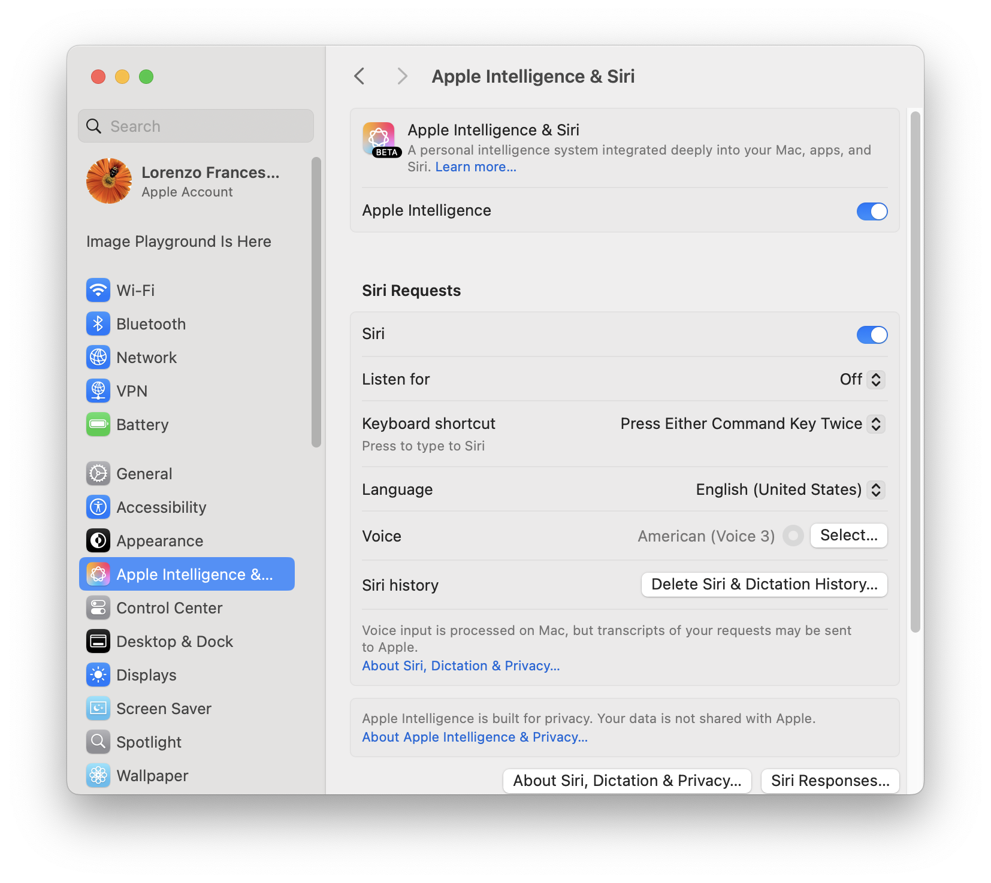Open Bluetooth settings via its icon
This screenshot has width=991, height=883.
point(98,323)
